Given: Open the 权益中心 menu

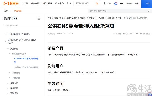Looking at the screenshot, I should click(x=60, y=3).
